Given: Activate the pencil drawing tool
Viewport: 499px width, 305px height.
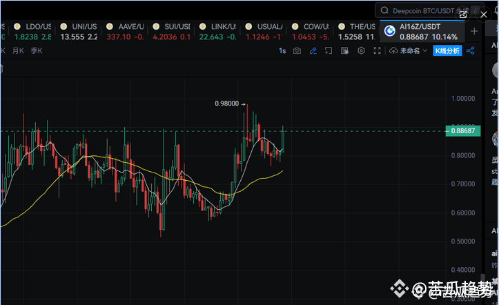Looking at the screenshot, I should 313,50.
